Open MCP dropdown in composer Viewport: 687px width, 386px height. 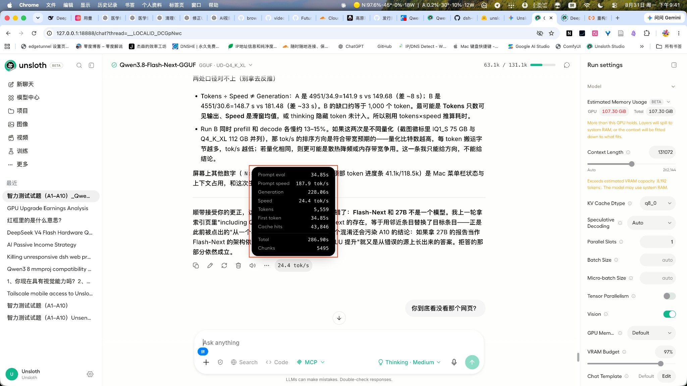click(x=311, y=362)
